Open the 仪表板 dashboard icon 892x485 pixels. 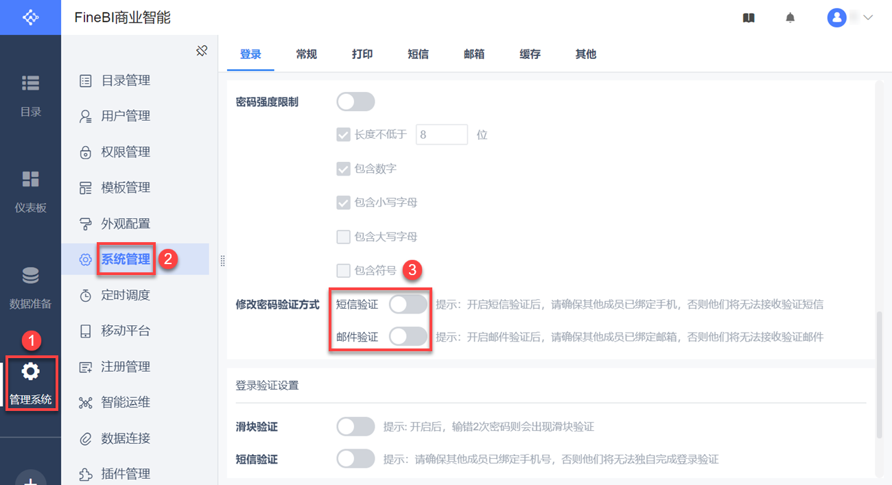[x=30, y=180]
